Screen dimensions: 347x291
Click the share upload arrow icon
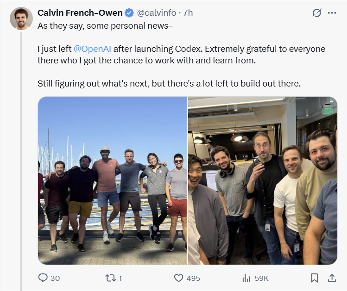coord(332,278)
